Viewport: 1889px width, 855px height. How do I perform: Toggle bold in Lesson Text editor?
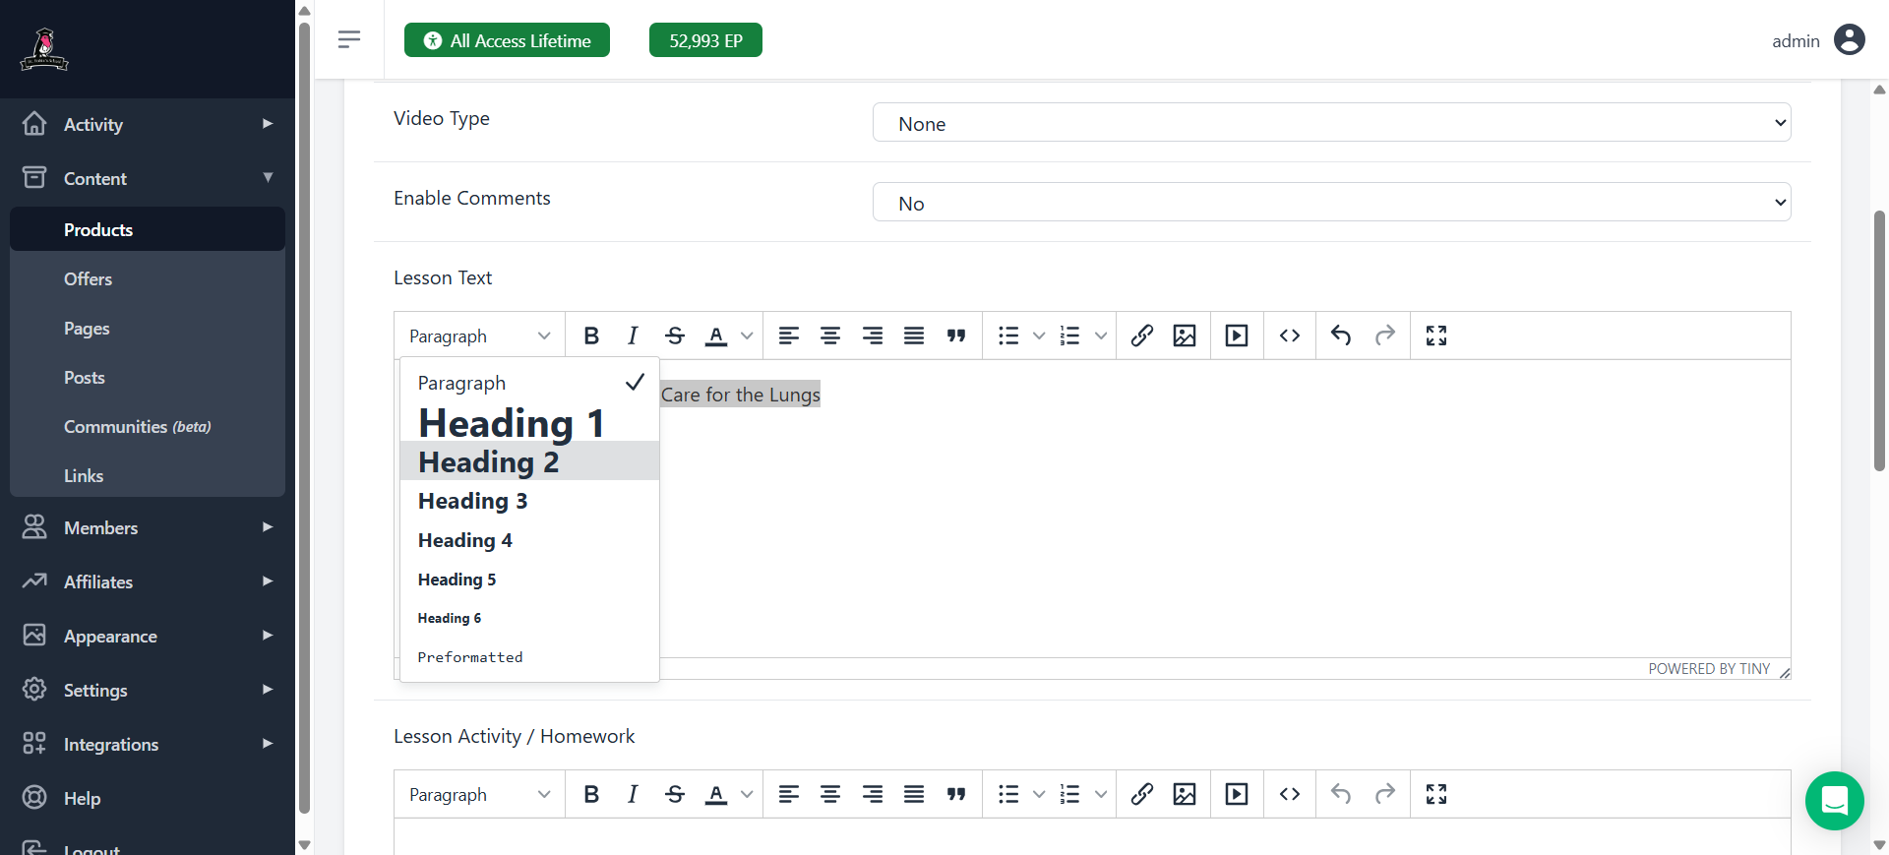591,336
